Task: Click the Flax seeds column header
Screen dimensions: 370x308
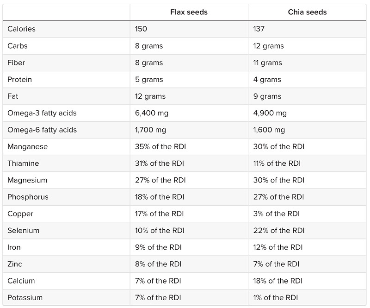Action: [189, 12]
